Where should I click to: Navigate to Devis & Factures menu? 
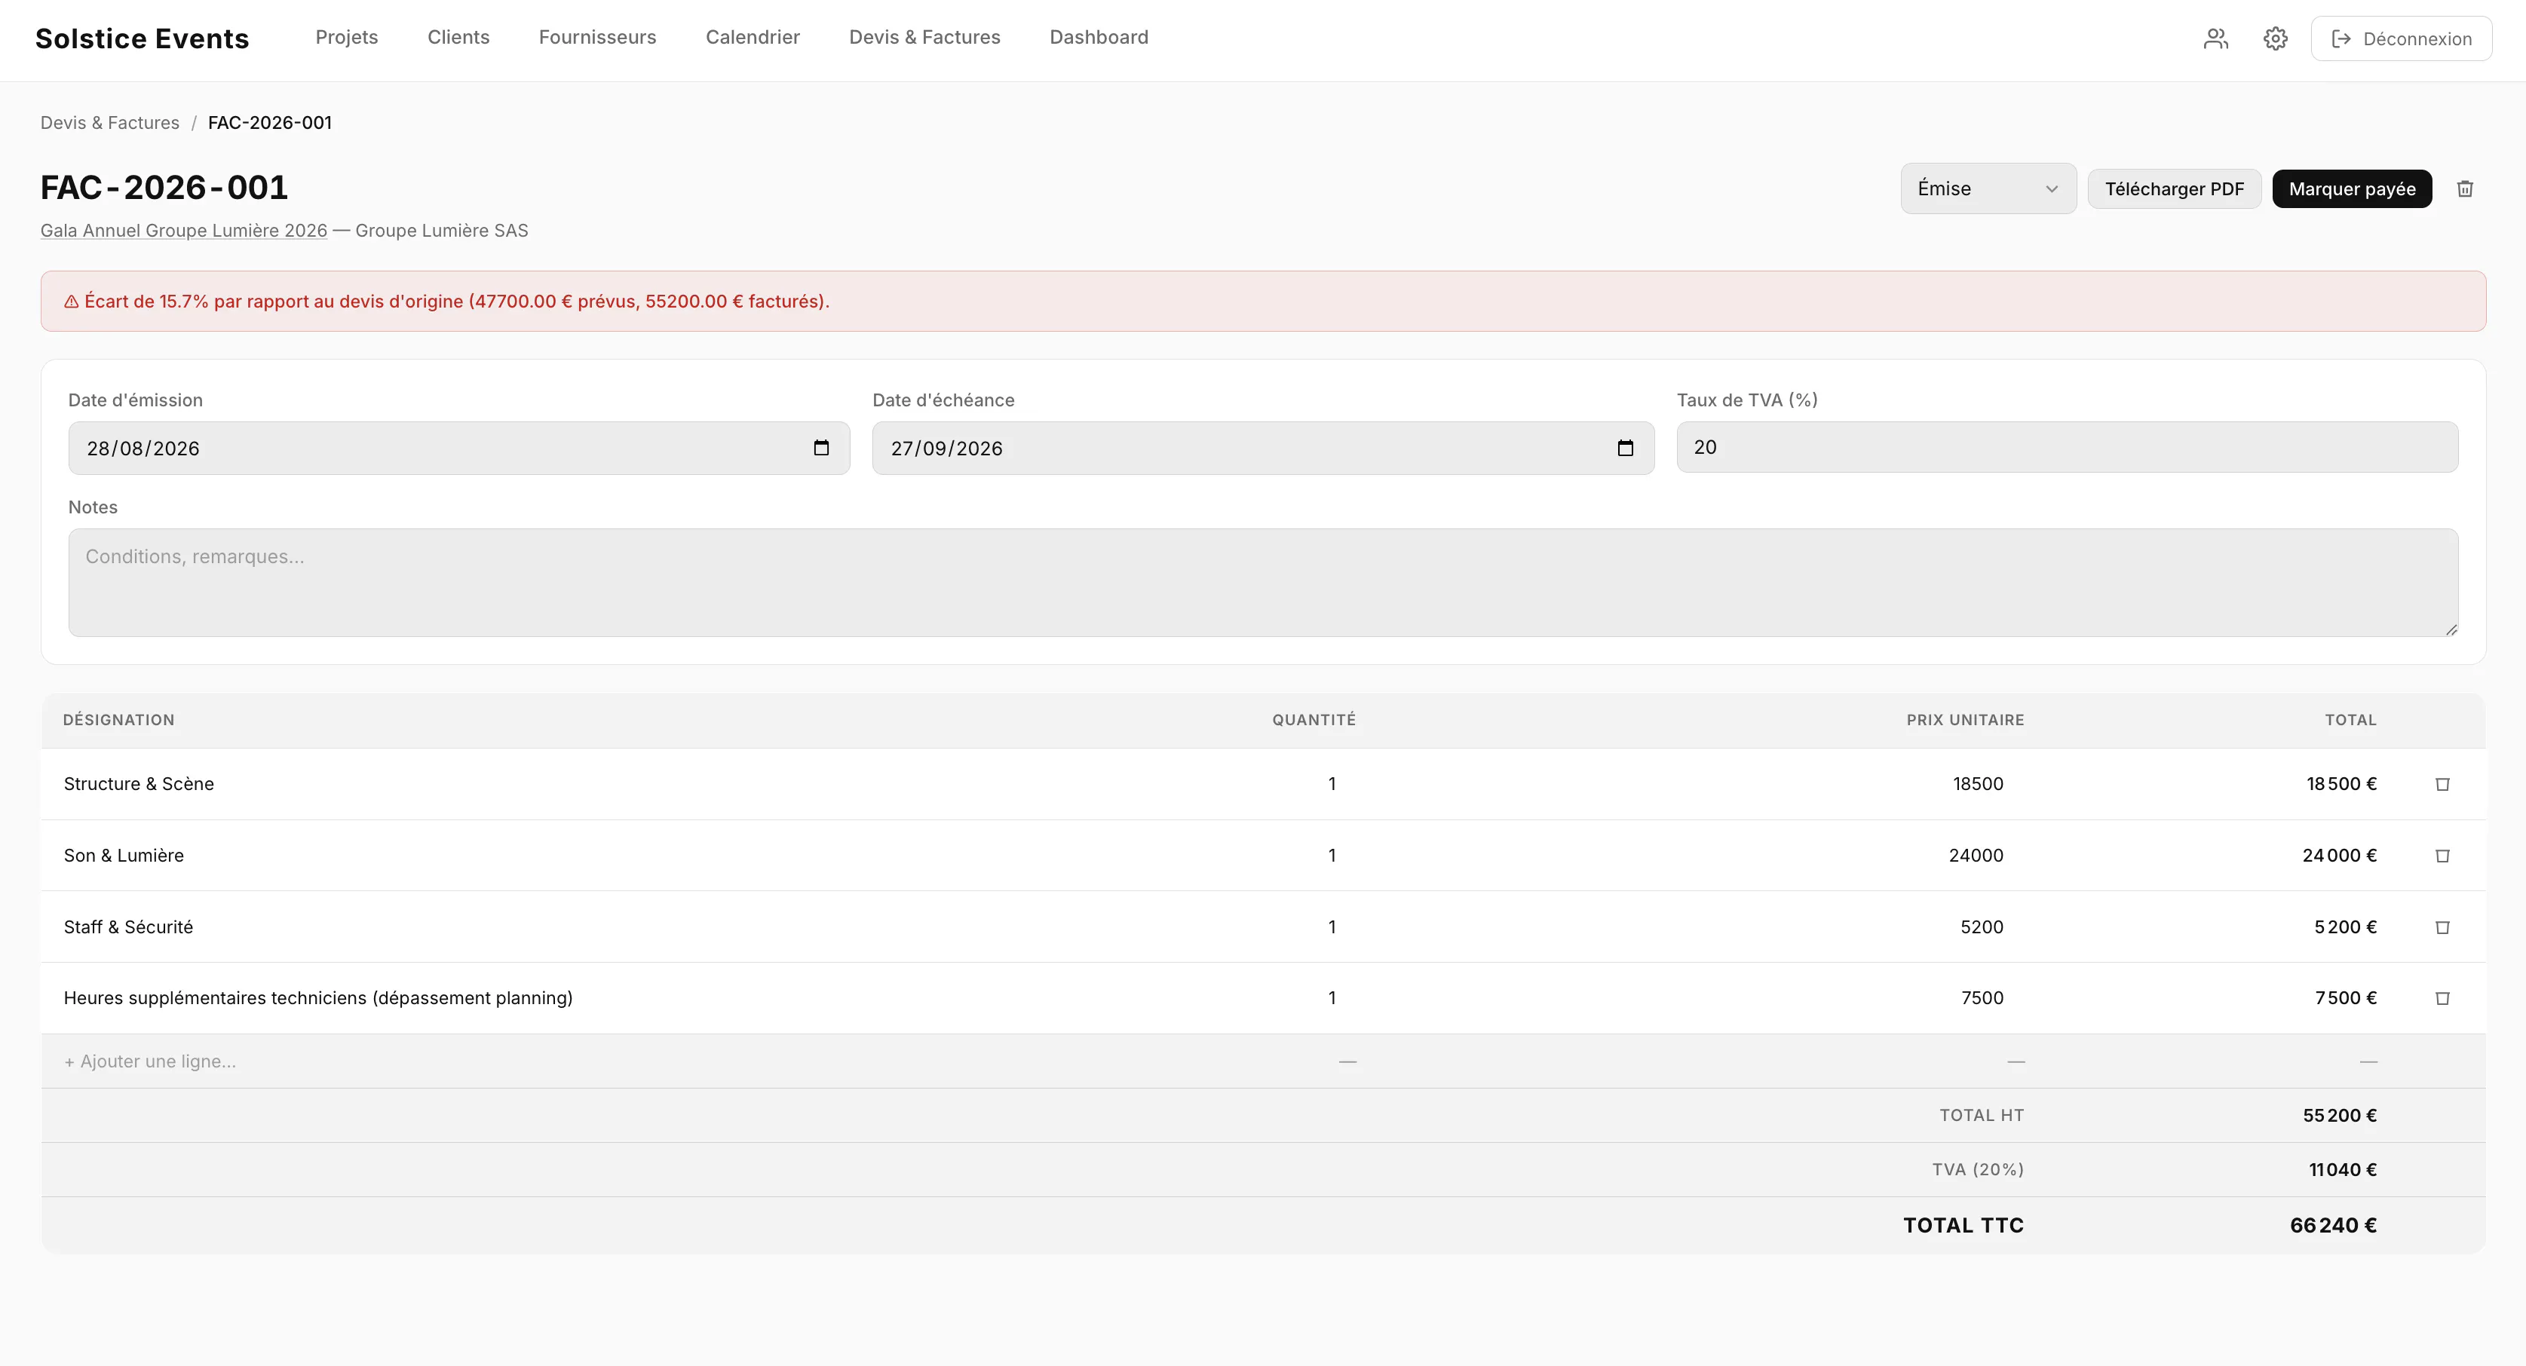[x=924, y=37]
